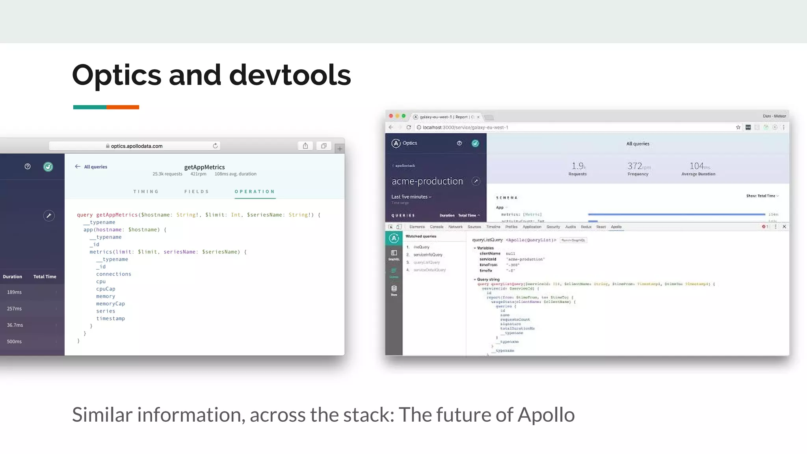807x454 pixels.
Task: Select the 500ms query row
Action: pos(32,342)
